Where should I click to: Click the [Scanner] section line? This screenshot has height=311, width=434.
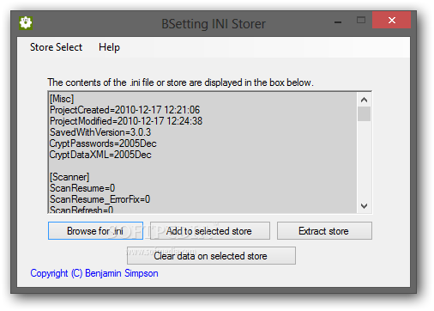(69, 177)
